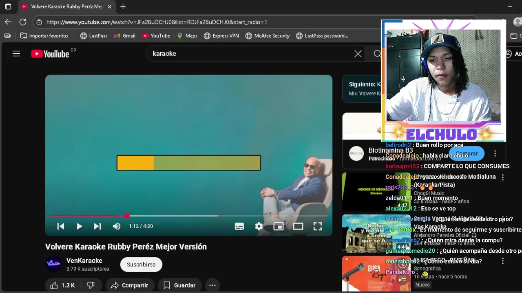Open the McAfee Security bookmark
Screen dimensions: 522x293
pyautogui.click(x=268, y=36)
